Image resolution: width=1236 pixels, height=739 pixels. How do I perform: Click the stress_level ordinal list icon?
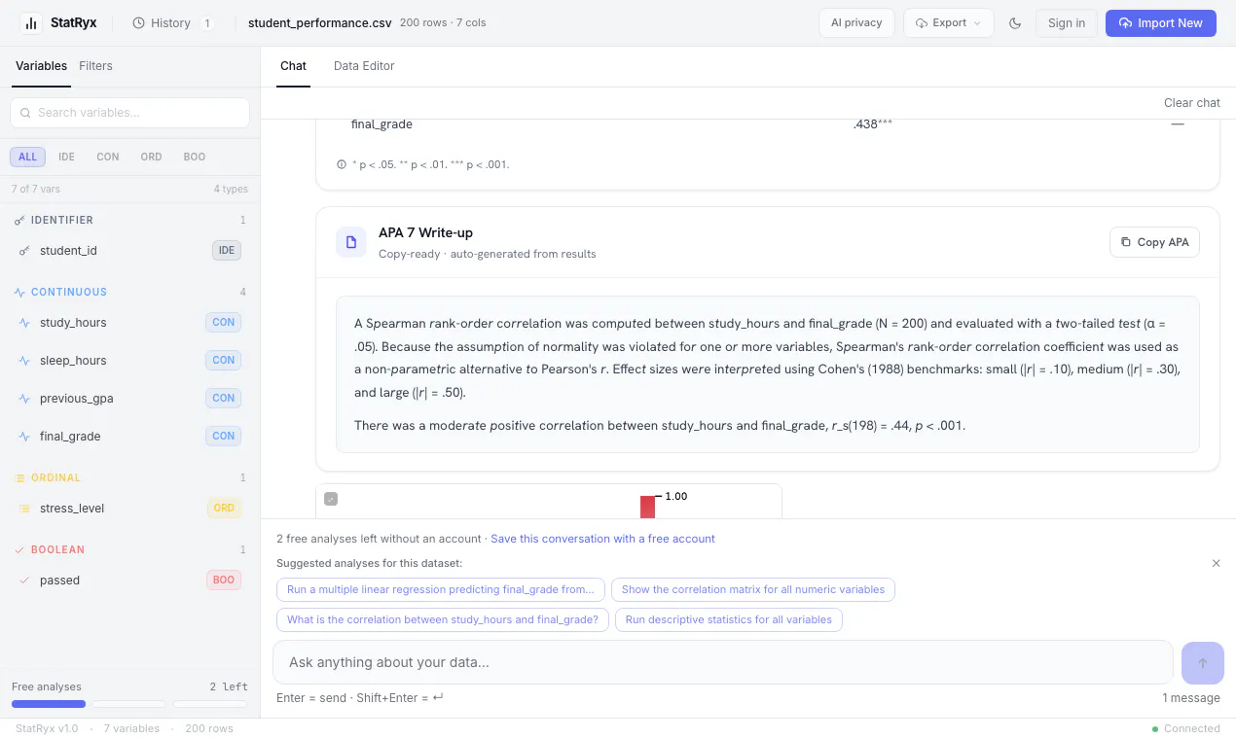(x=24, y=509)
